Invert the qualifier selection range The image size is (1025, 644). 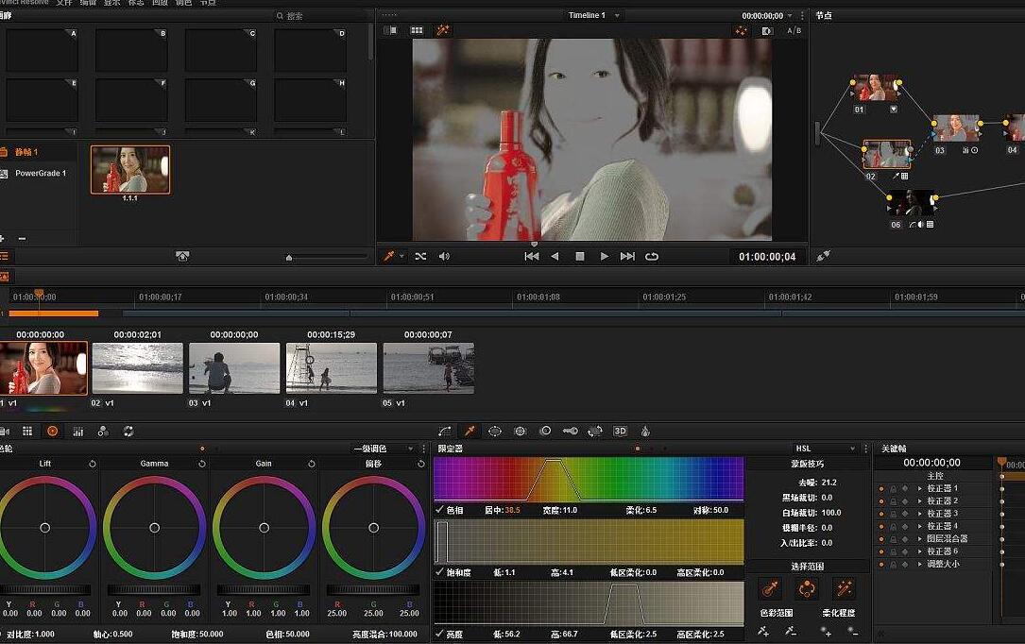coord(807,588)
